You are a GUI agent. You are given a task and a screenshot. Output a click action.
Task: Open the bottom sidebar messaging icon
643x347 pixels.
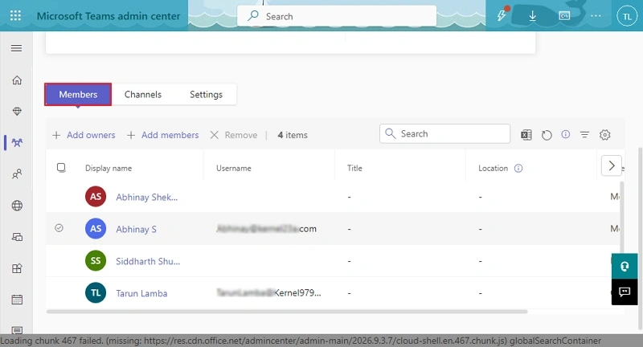[x=17, y=330]
